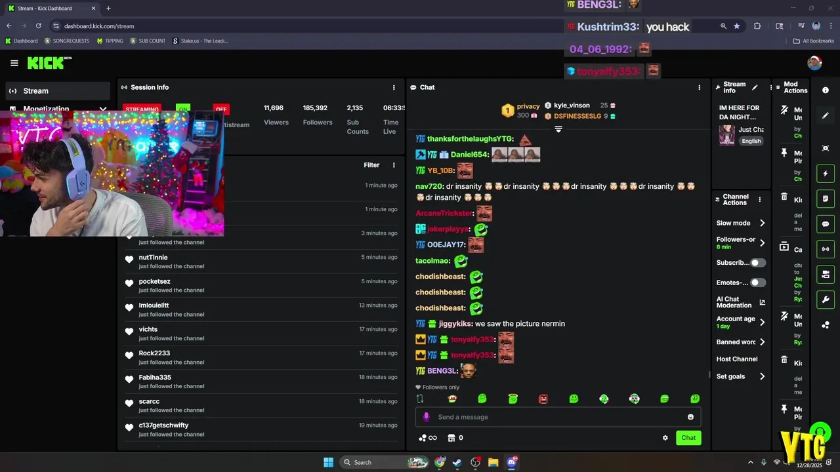Open the Chat panel three-dot menu
The height and width of the screenshot is (472, 840).
click(x=699, y=87)
